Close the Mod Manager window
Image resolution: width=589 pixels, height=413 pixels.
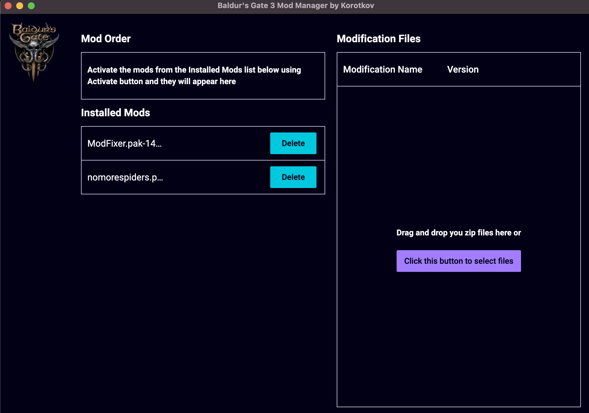tap(8, 5)
